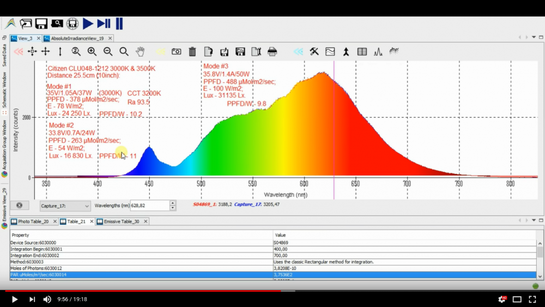545x307 pixels.
Task: Switch to the AbsoluteIrradianceView_19 tab
Action: tap(77, 38)
